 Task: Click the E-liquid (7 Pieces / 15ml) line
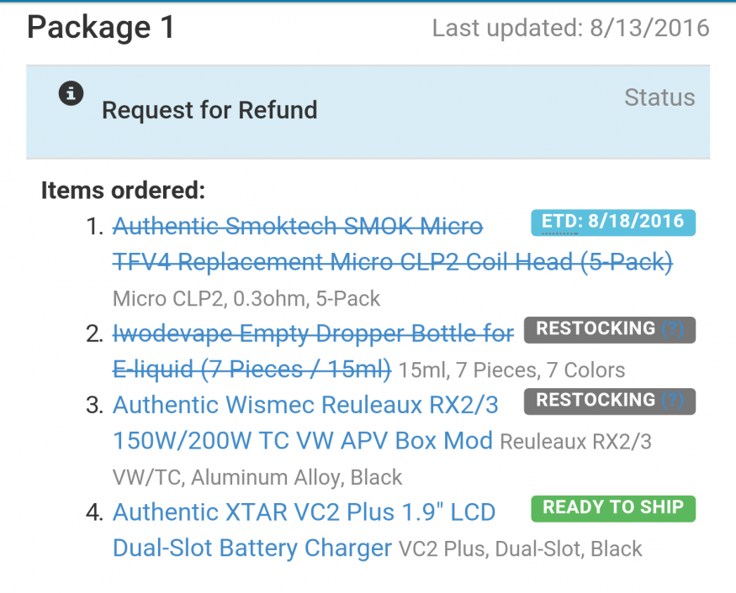coord(252,370)
